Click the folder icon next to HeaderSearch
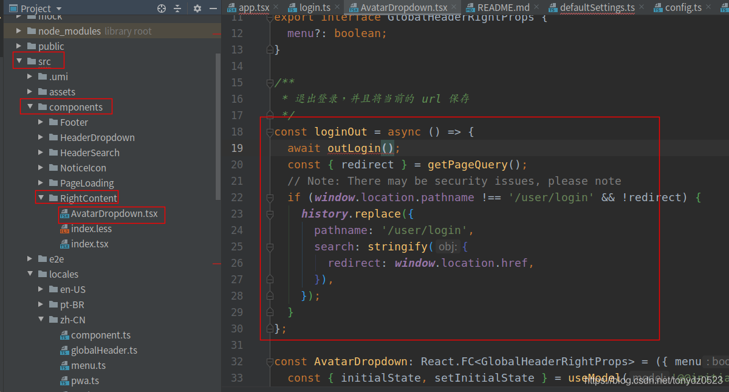The height and width of the screenshot is (392, 729). (x=54, y=153)
